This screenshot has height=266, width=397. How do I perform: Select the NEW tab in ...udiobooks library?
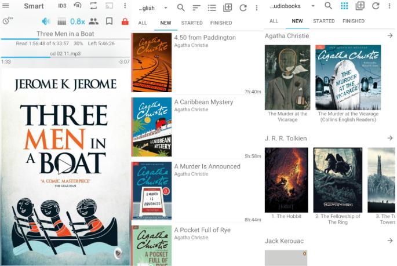coord(297,21)
